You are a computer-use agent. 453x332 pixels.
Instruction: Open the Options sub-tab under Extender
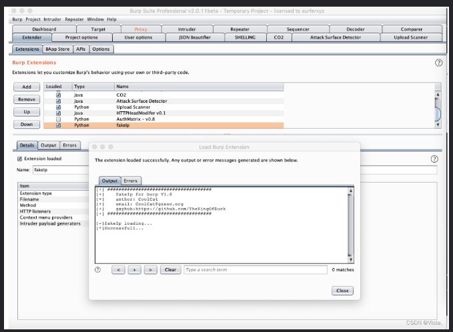[101, 49]
